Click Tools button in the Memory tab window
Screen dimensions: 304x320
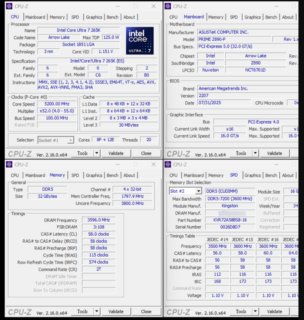(83, 311)
